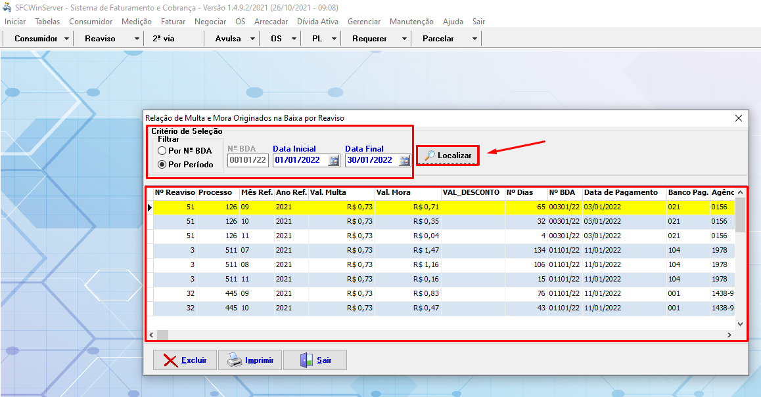Click the vertical scrollbar down arrow

pyautogui.click(x=741, y=324)
